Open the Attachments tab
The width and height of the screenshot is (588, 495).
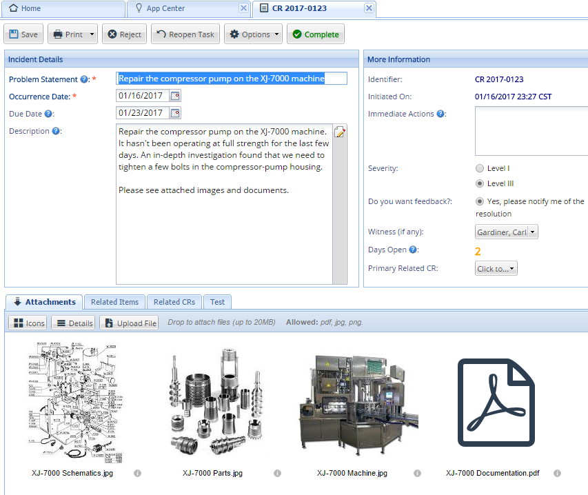pos(44,302)
